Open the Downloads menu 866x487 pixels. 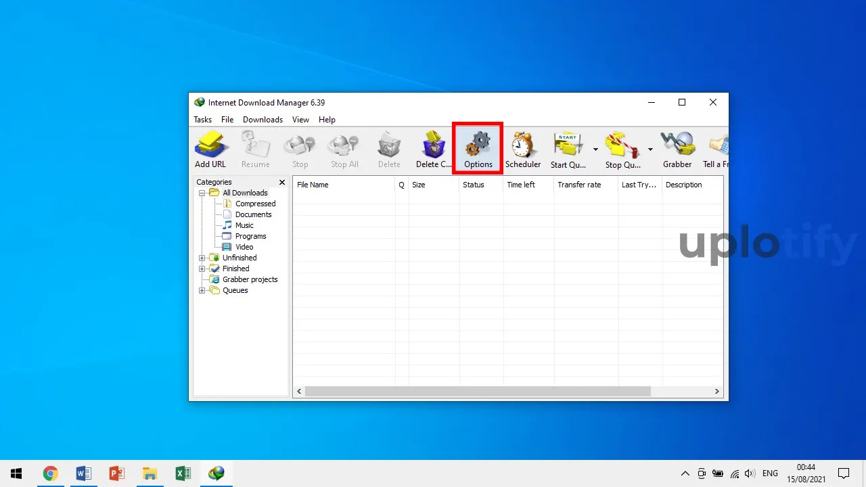(x=263, y=119)
